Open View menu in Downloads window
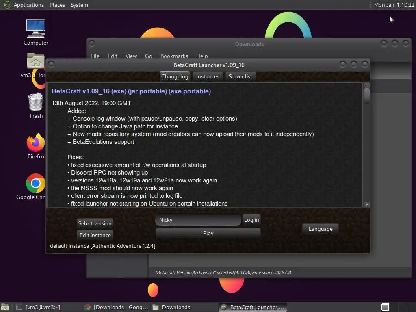 pos(131,56)
